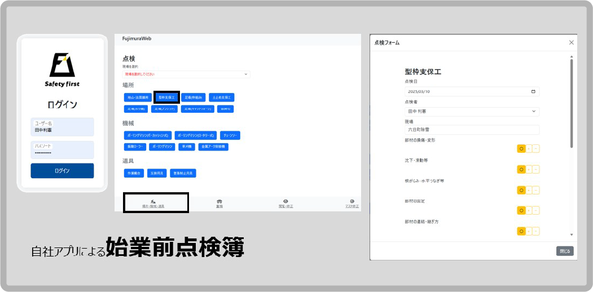Select the 墜落制止用具 tool button

[183, 174]
